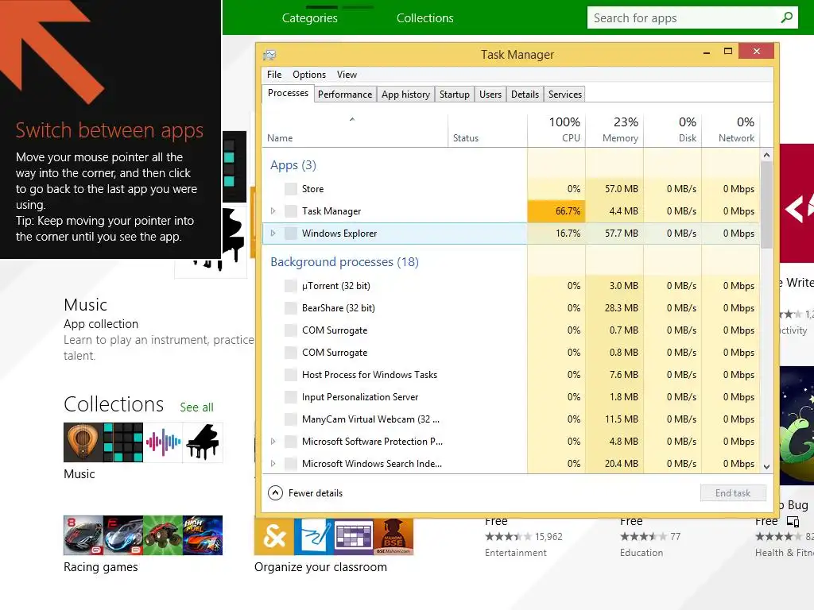Click the Apps (3) group heading
The image size is (814, 610).
[x=293, y=165]
